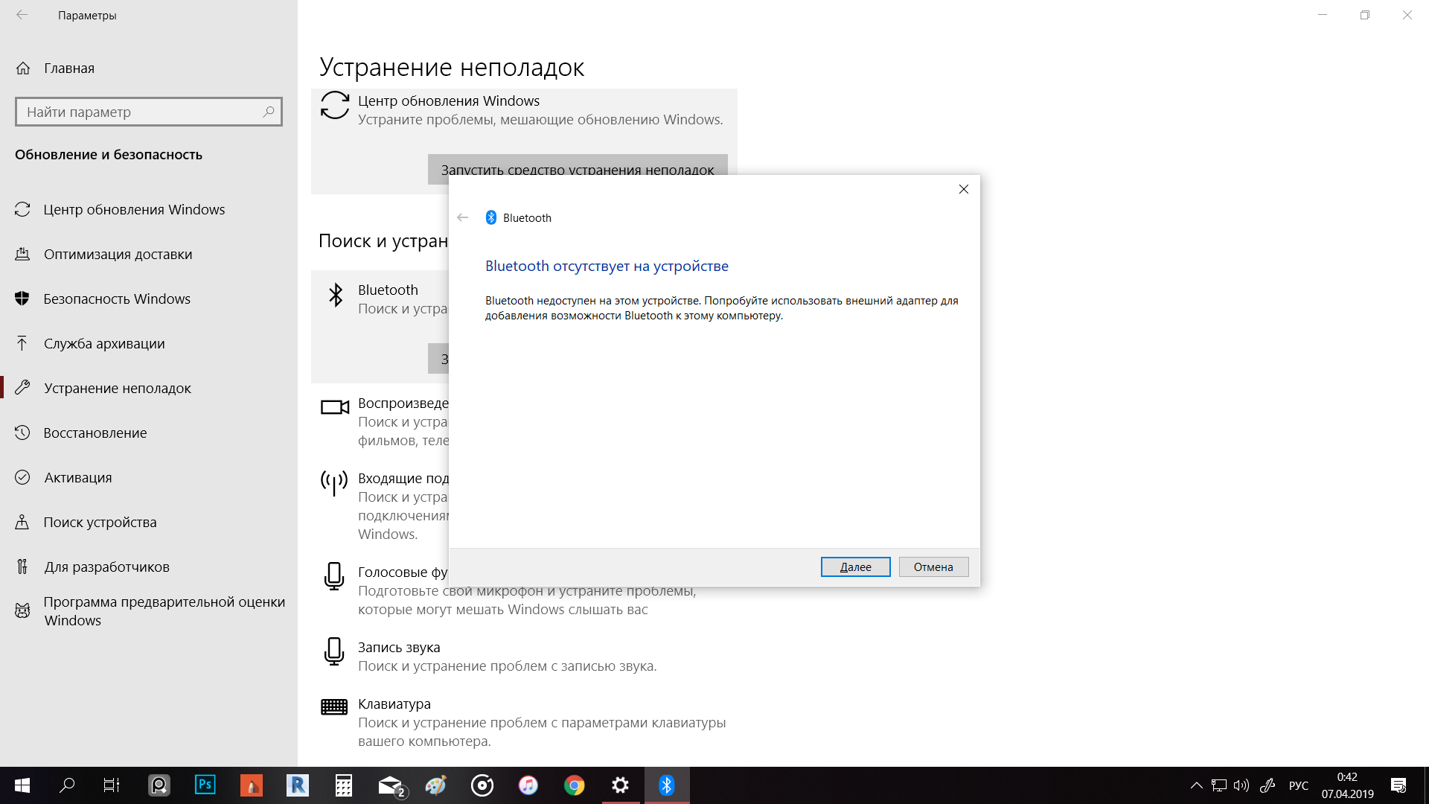Click antenna icon for Входящие подключения
Viewport: 1429px width, 804px height.
(334, 482)
